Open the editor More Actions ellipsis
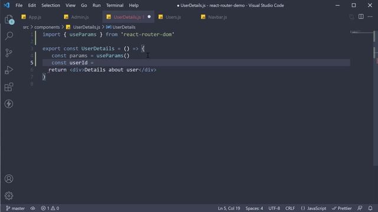This screenshot has width=378, height=212. [370, 16]
